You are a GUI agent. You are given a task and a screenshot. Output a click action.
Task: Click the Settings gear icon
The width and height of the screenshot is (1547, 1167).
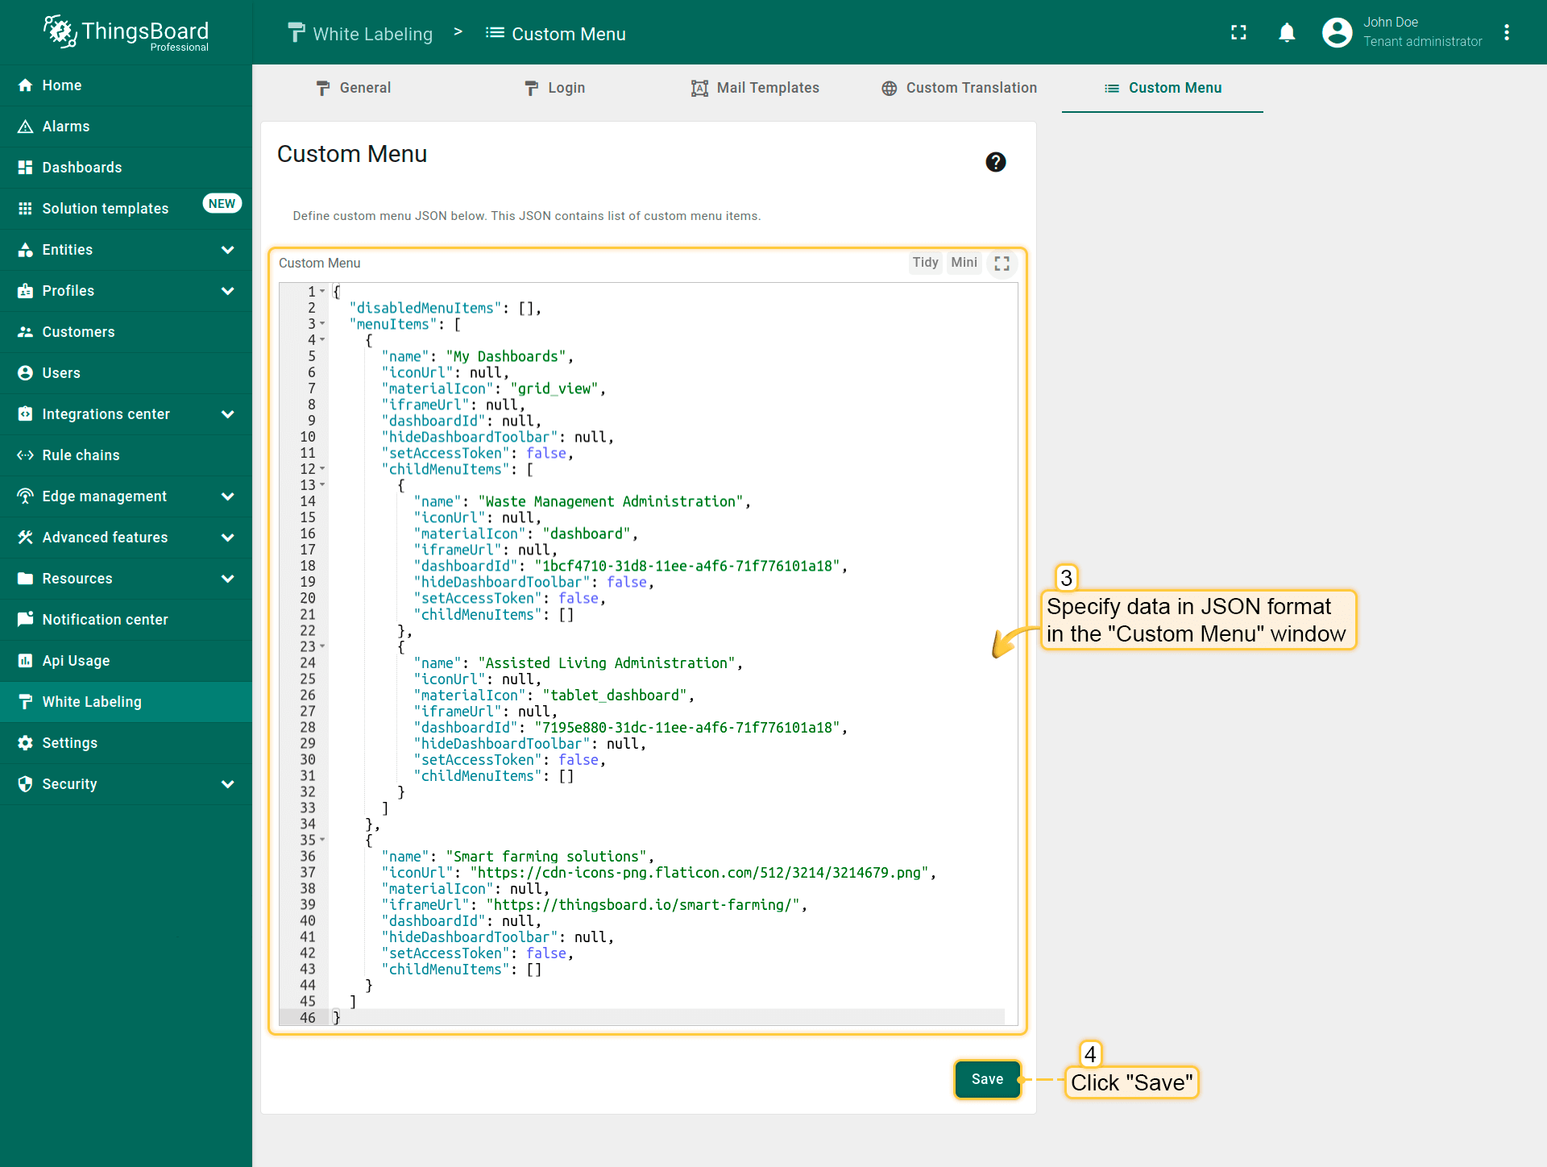point(26,743)
